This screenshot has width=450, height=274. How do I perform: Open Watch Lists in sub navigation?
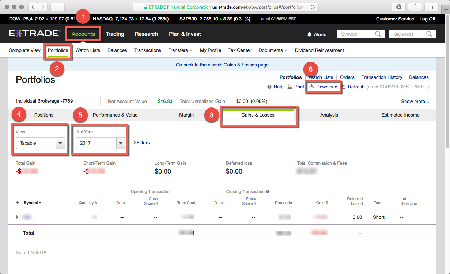click(x=88, y=50)
